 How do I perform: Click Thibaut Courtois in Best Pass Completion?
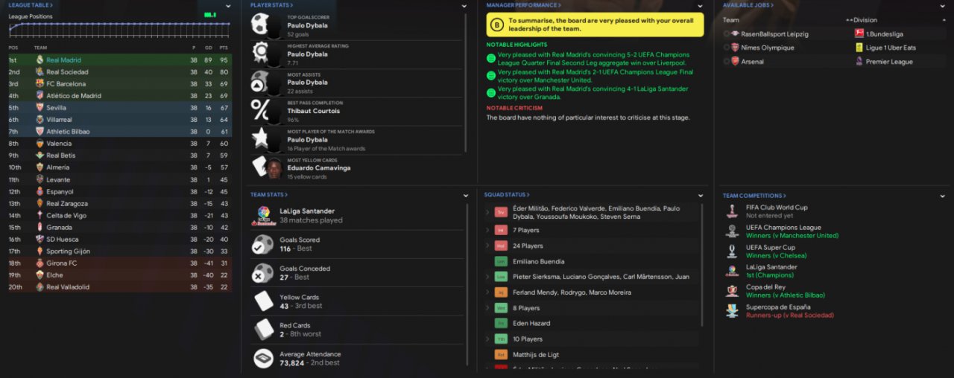[314, 111]
